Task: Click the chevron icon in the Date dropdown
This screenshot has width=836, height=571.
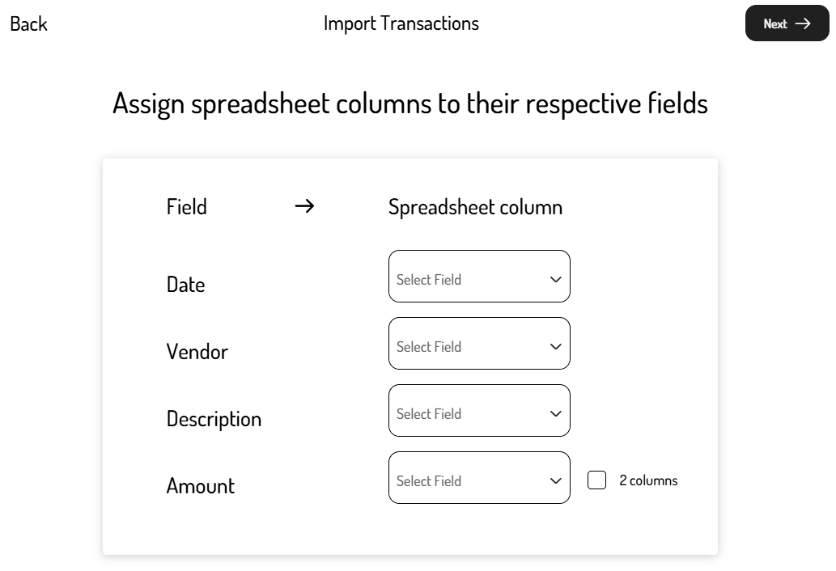Action: tap(555, 280)
